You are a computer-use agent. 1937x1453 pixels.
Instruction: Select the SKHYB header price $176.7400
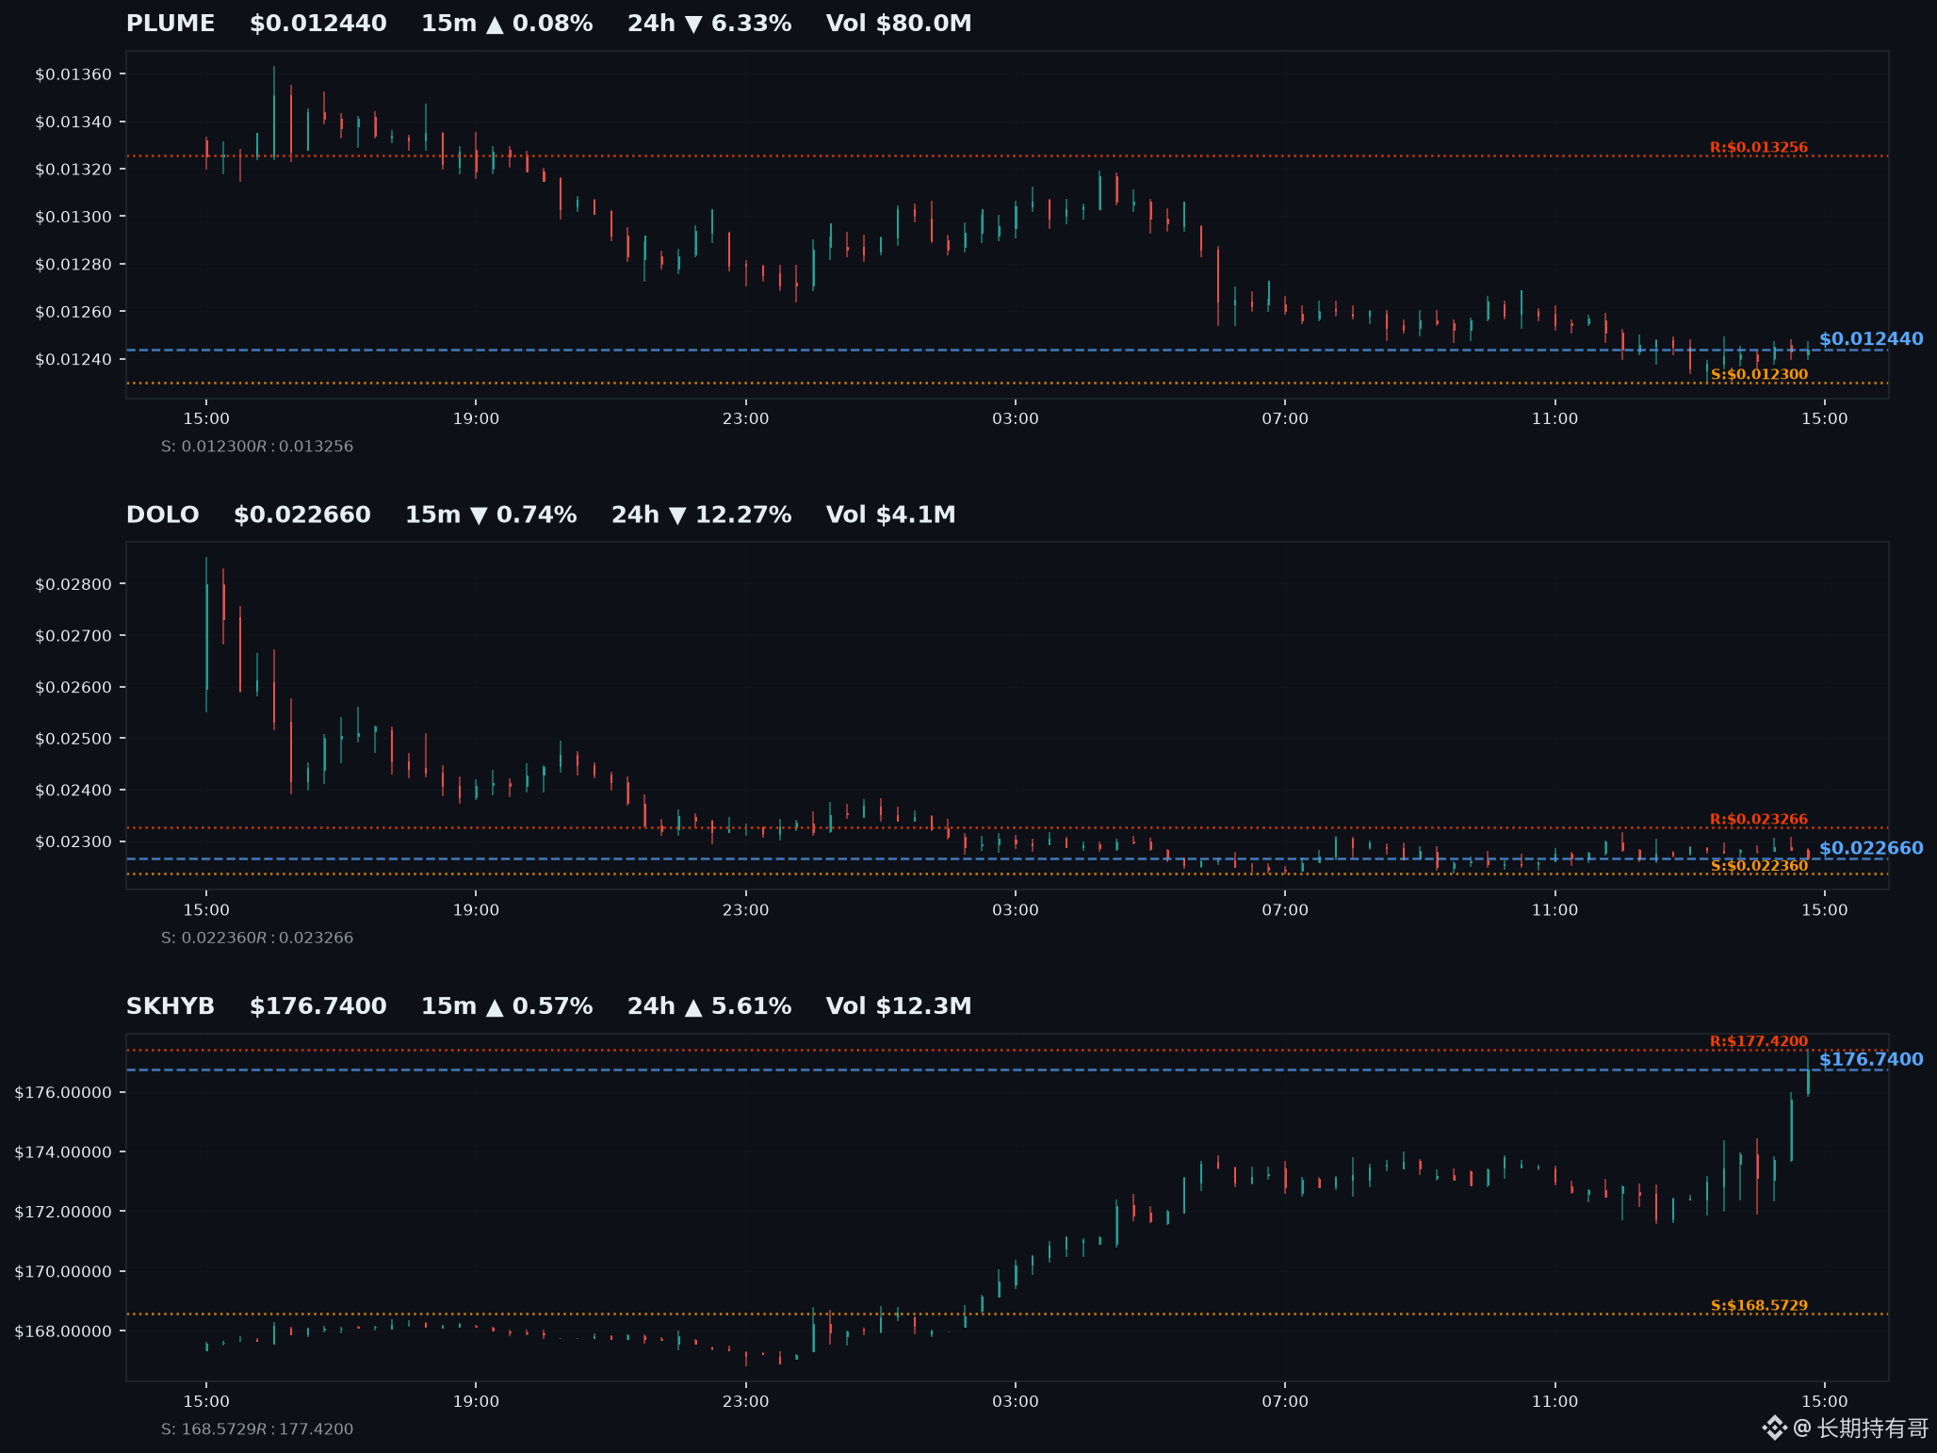(318, 1006)
